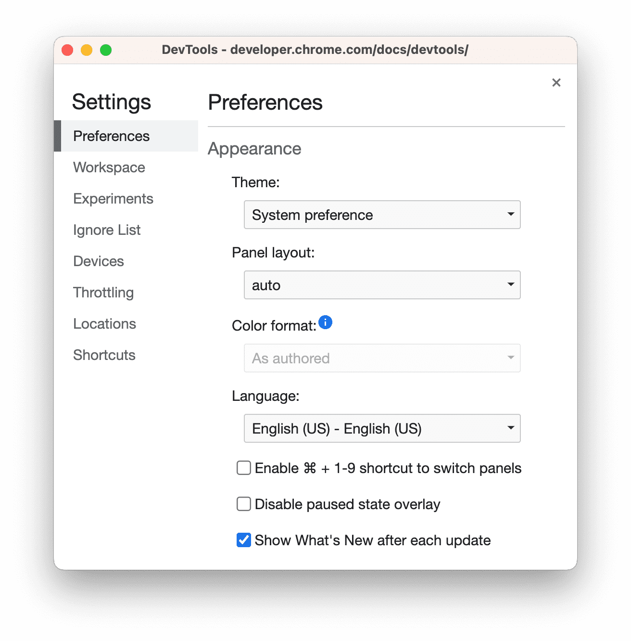
Task: Check Disable paused state overlay
Action: coord(243,503)
